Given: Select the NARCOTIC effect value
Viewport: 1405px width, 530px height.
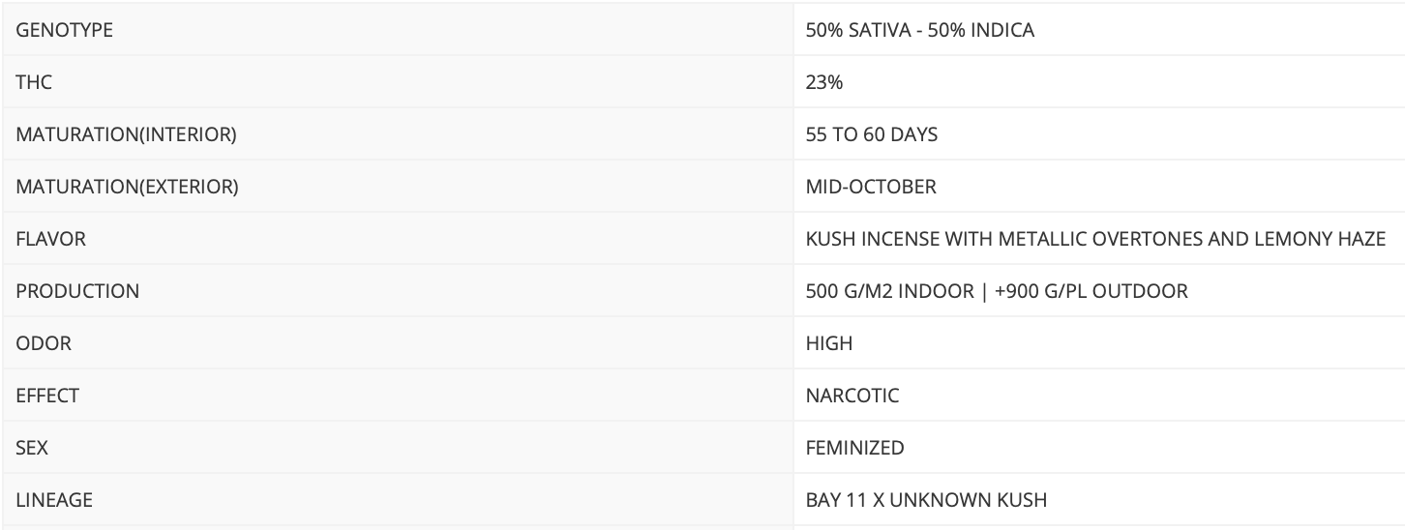Looking at the screenshot, I should tap(852, 396).
